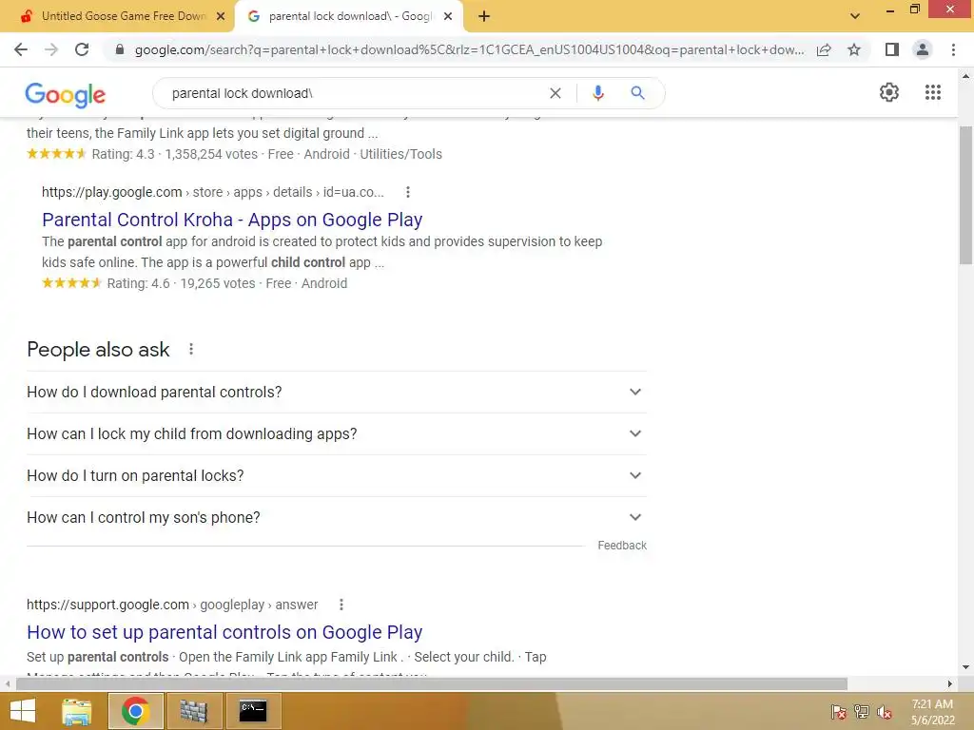Open Parental Control Kroha - Apps on Google Play
Screen dimensions: 974x730
coord(232,220)
